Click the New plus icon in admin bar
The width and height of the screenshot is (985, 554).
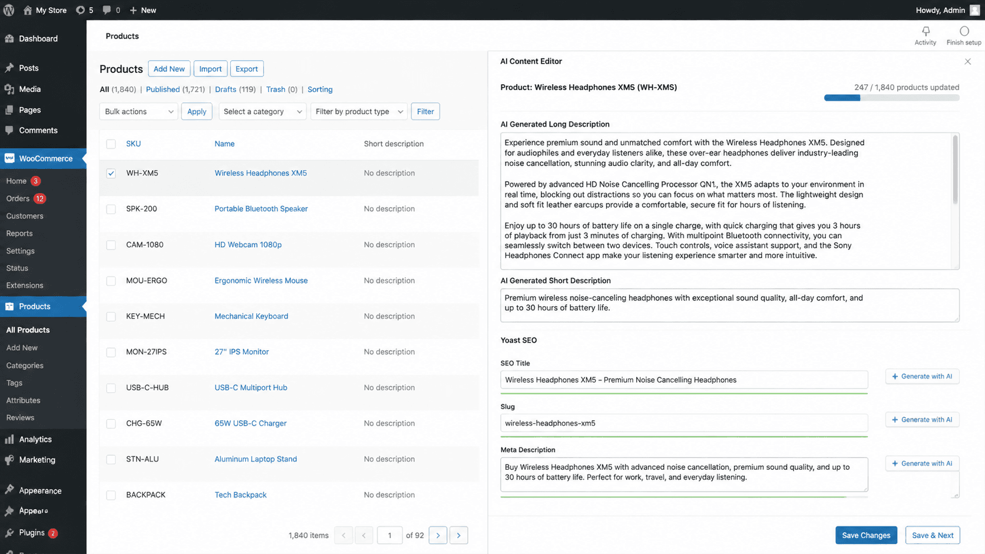pos(133,10)
